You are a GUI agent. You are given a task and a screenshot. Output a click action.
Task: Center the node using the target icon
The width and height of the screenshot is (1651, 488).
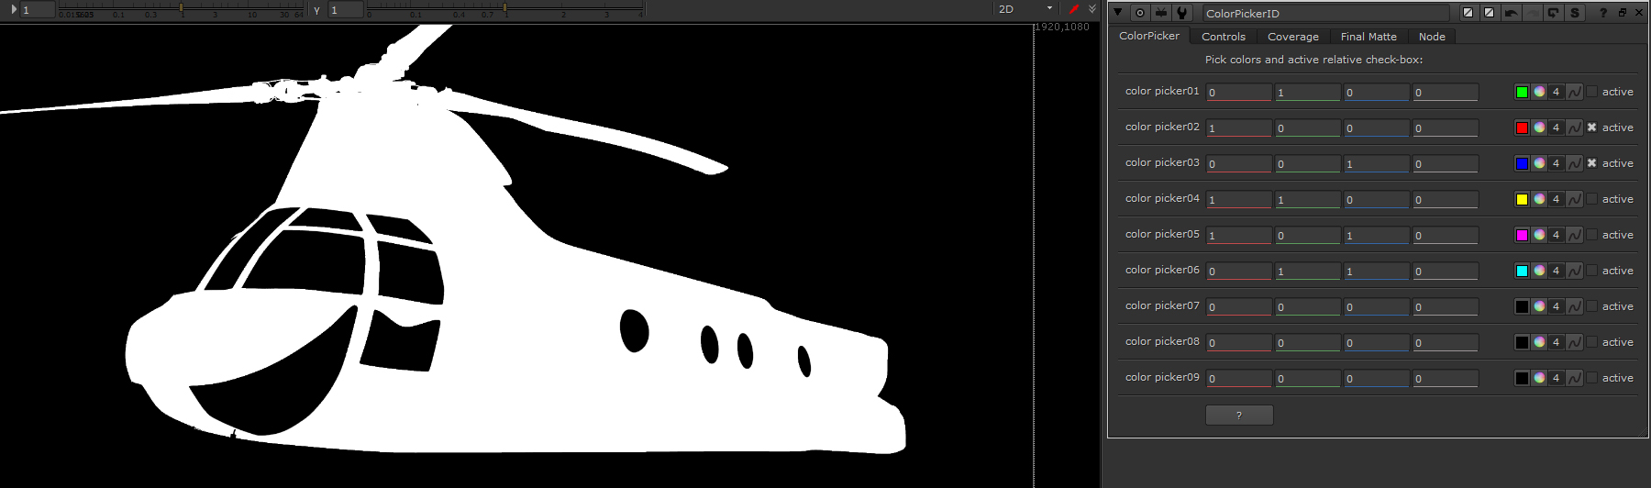1140,13
